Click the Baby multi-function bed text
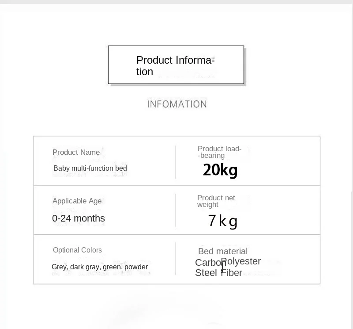 (90, 168)
